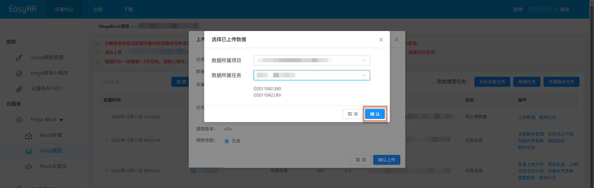Open the 开发中心 nav tab

[x=64, y=9]
